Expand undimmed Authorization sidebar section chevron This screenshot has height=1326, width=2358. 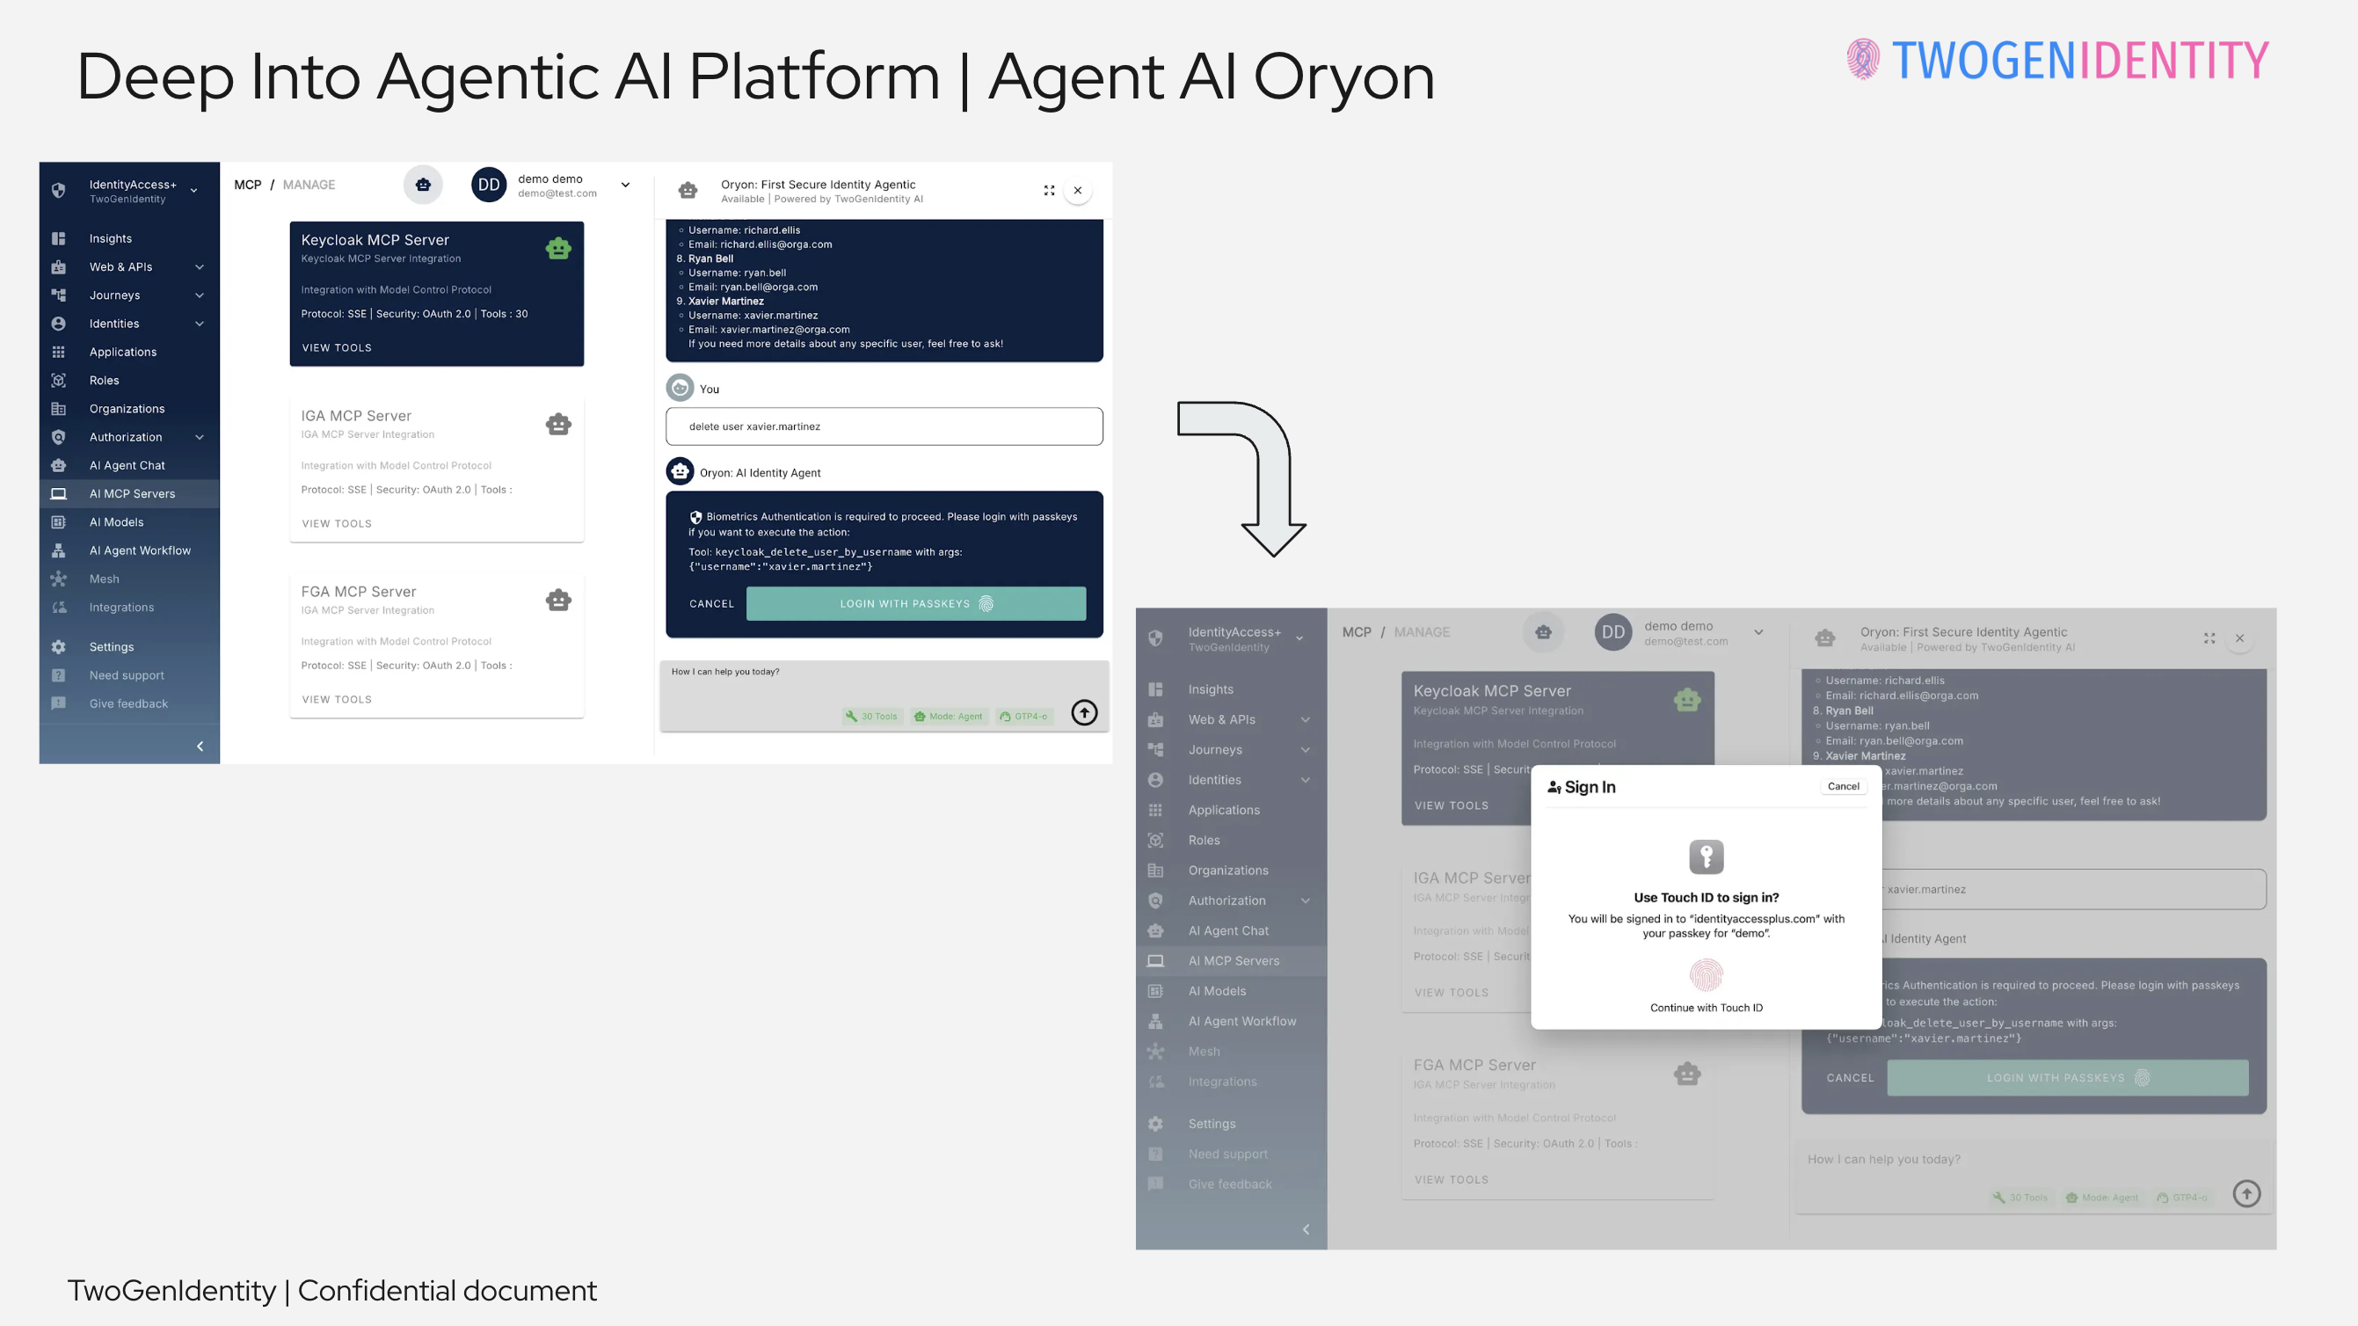pos(200,438)
